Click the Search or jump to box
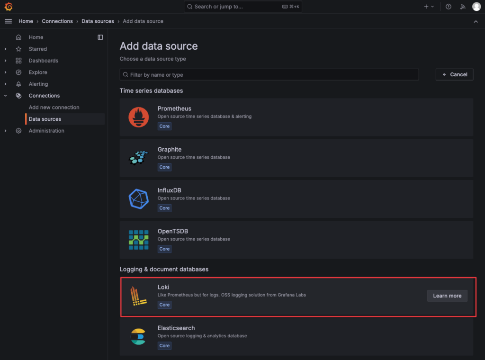 point(243,7)
